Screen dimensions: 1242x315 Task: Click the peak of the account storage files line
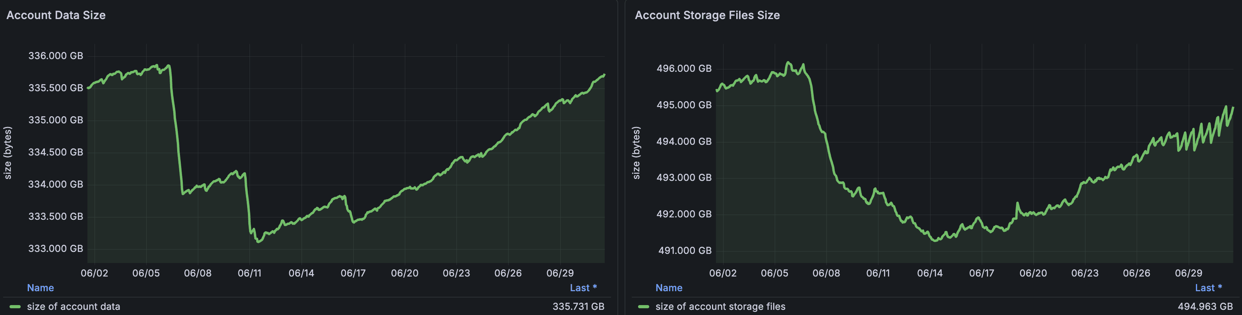coord(788,63)
